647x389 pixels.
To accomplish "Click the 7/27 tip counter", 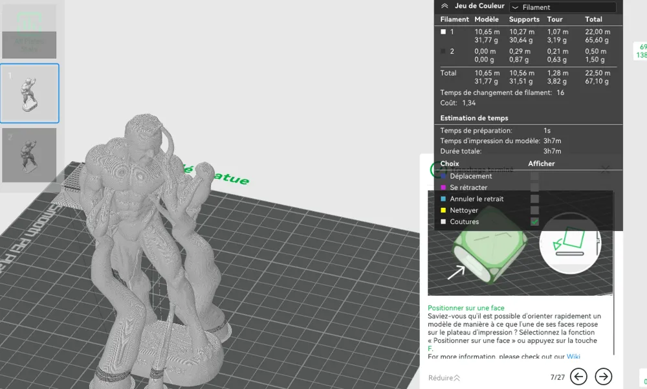I will (558, 377).
